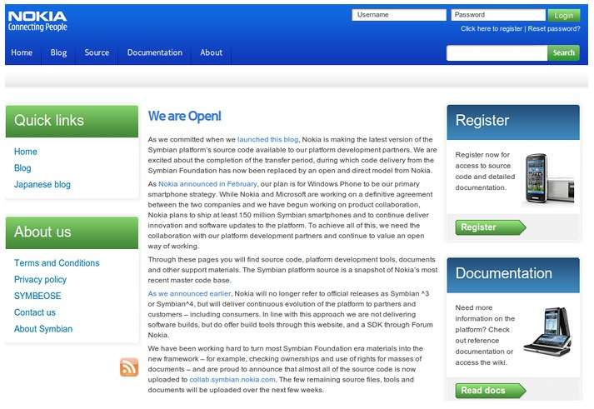Click Home under Quick links
The height and width of the screenshot is (409, 594).
pyautogui.click(x=25, y=152)
